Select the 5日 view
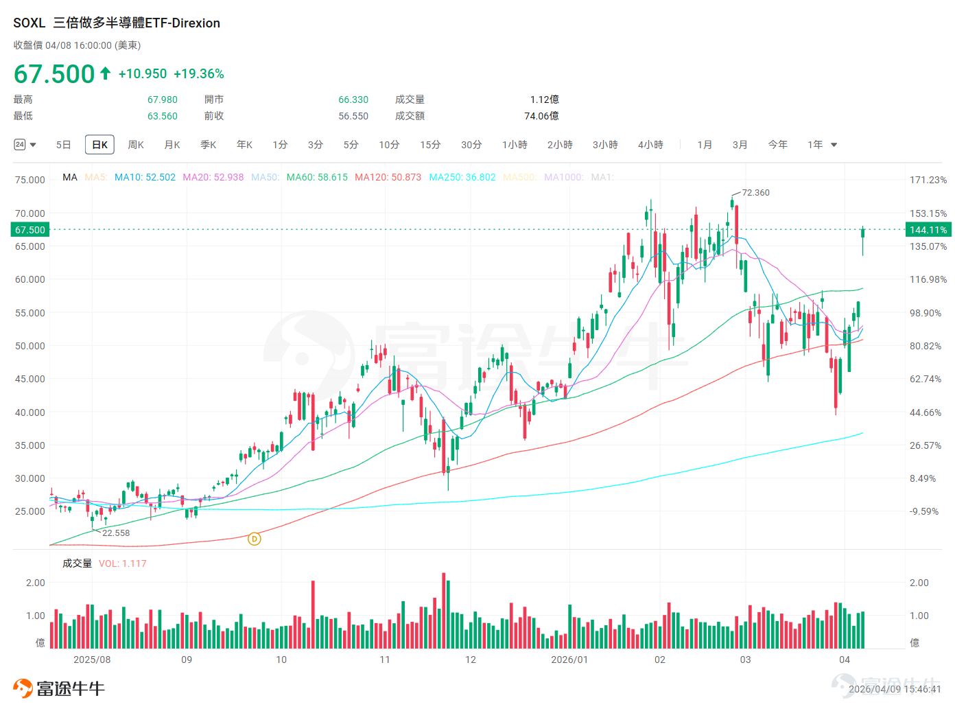This screenshot has height=711, width=955. click(64, 145)
